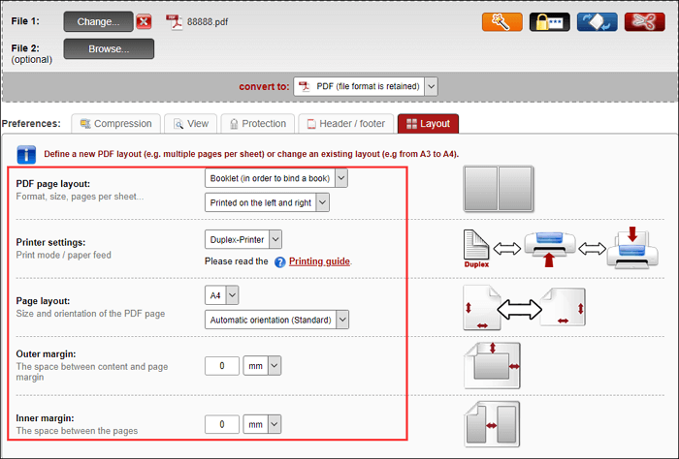
Task: Select the Layout tab
Action: point(429,124)
